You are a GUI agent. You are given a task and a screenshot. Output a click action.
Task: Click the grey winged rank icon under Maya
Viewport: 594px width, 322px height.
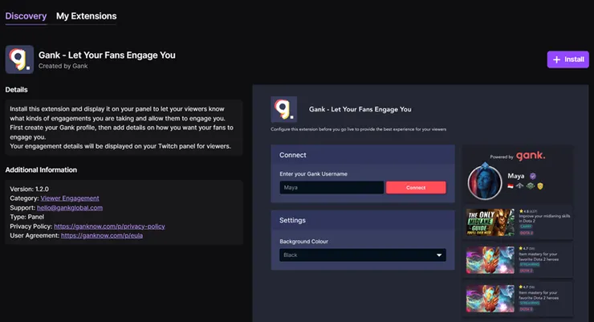[x=520, y=185]
